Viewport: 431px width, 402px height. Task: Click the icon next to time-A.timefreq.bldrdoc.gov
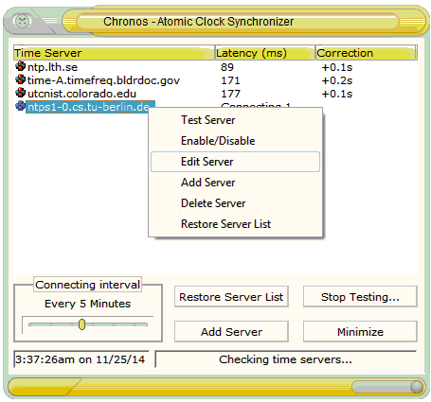[20, 79]
